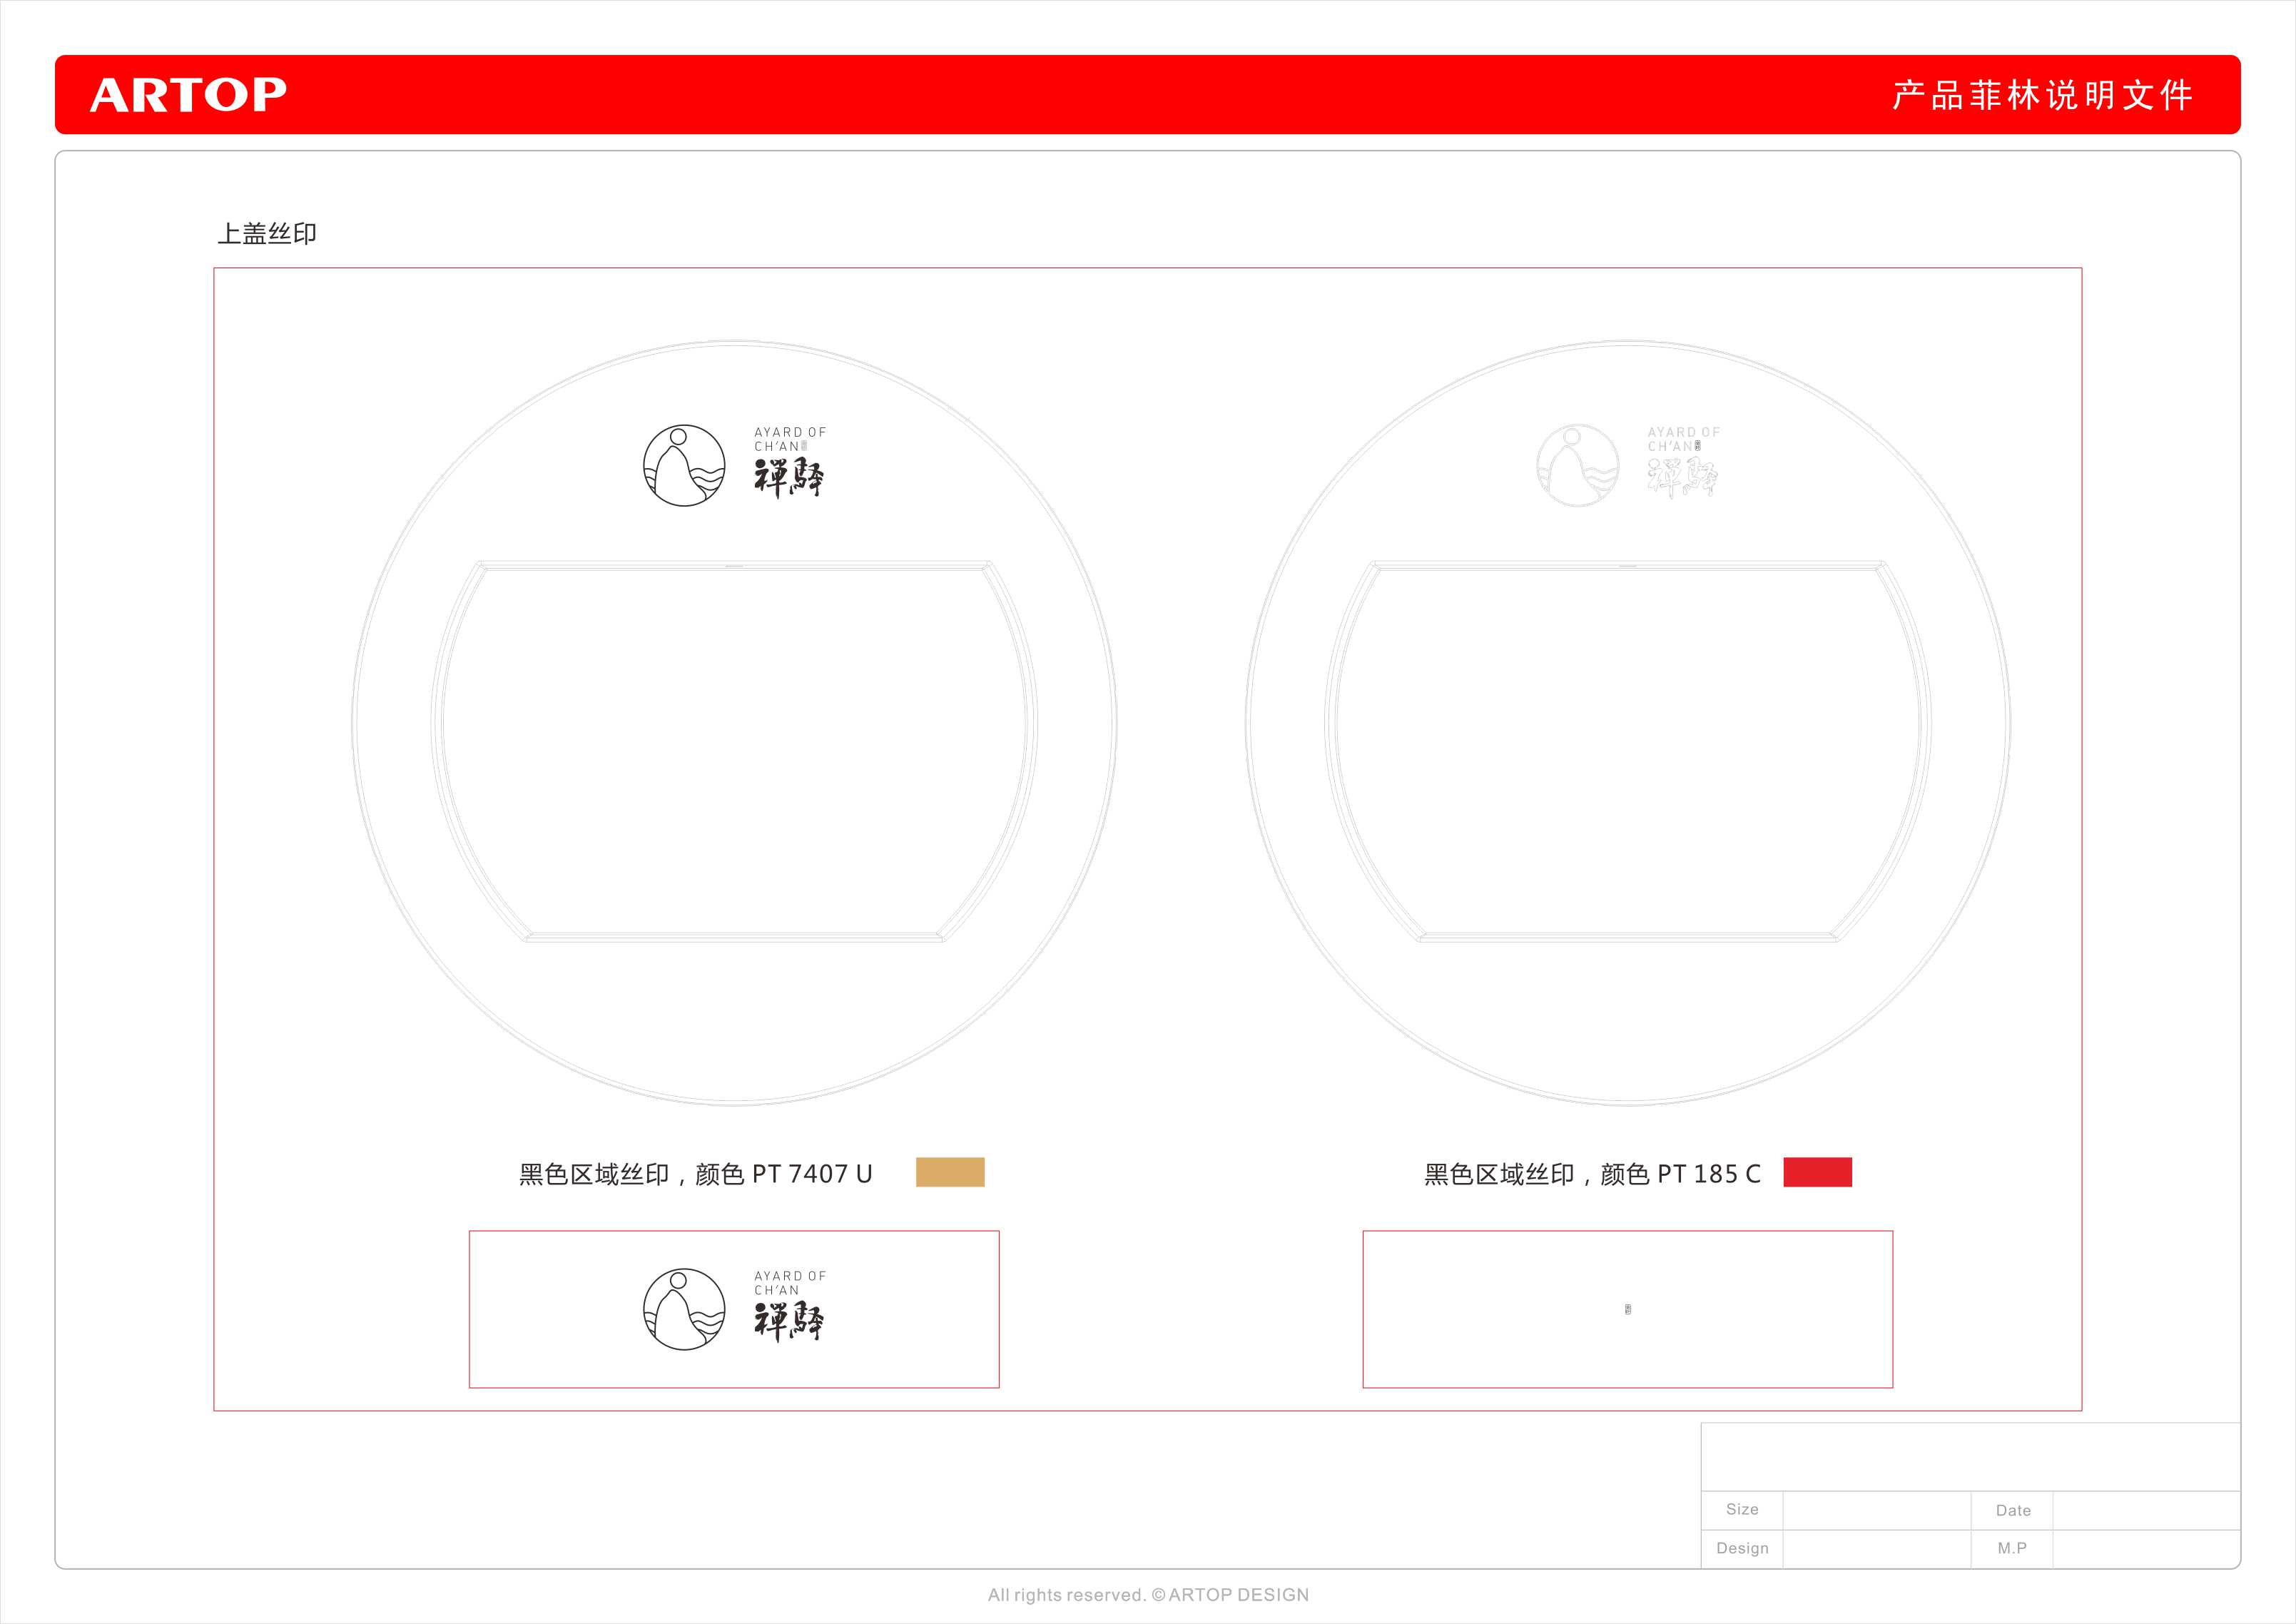Click the 禅驿 calligraphy in bottom-left box
This screenshot has height=1624, width=2296.
point(789,1322)
